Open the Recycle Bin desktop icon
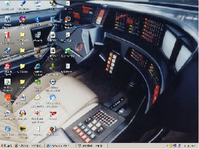The height and width of the screenshot is (149, 199). [7, 3]
